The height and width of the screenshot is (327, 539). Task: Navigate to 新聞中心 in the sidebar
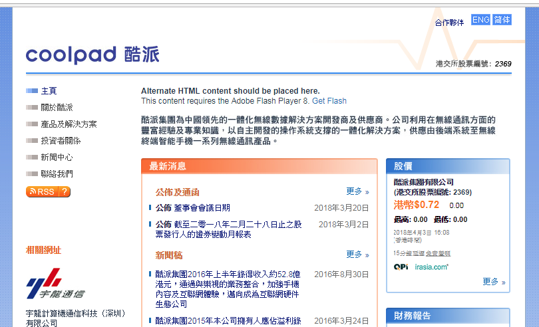click(57, 158)
